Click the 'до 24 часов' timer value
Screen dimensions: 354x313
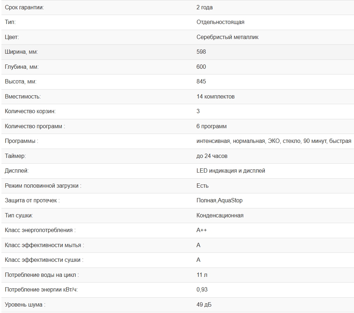click(x=212, y=156)
